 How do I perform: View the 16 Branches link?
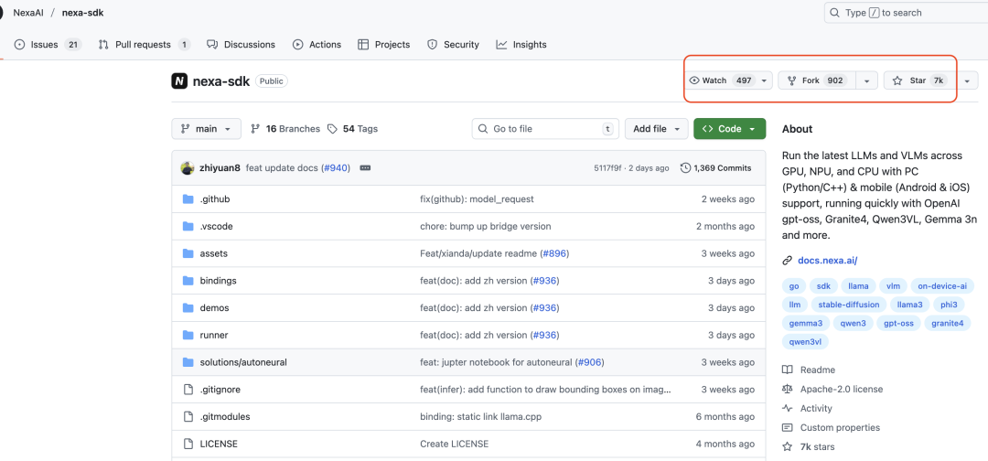pyautogui.click(x=285, y=128)
